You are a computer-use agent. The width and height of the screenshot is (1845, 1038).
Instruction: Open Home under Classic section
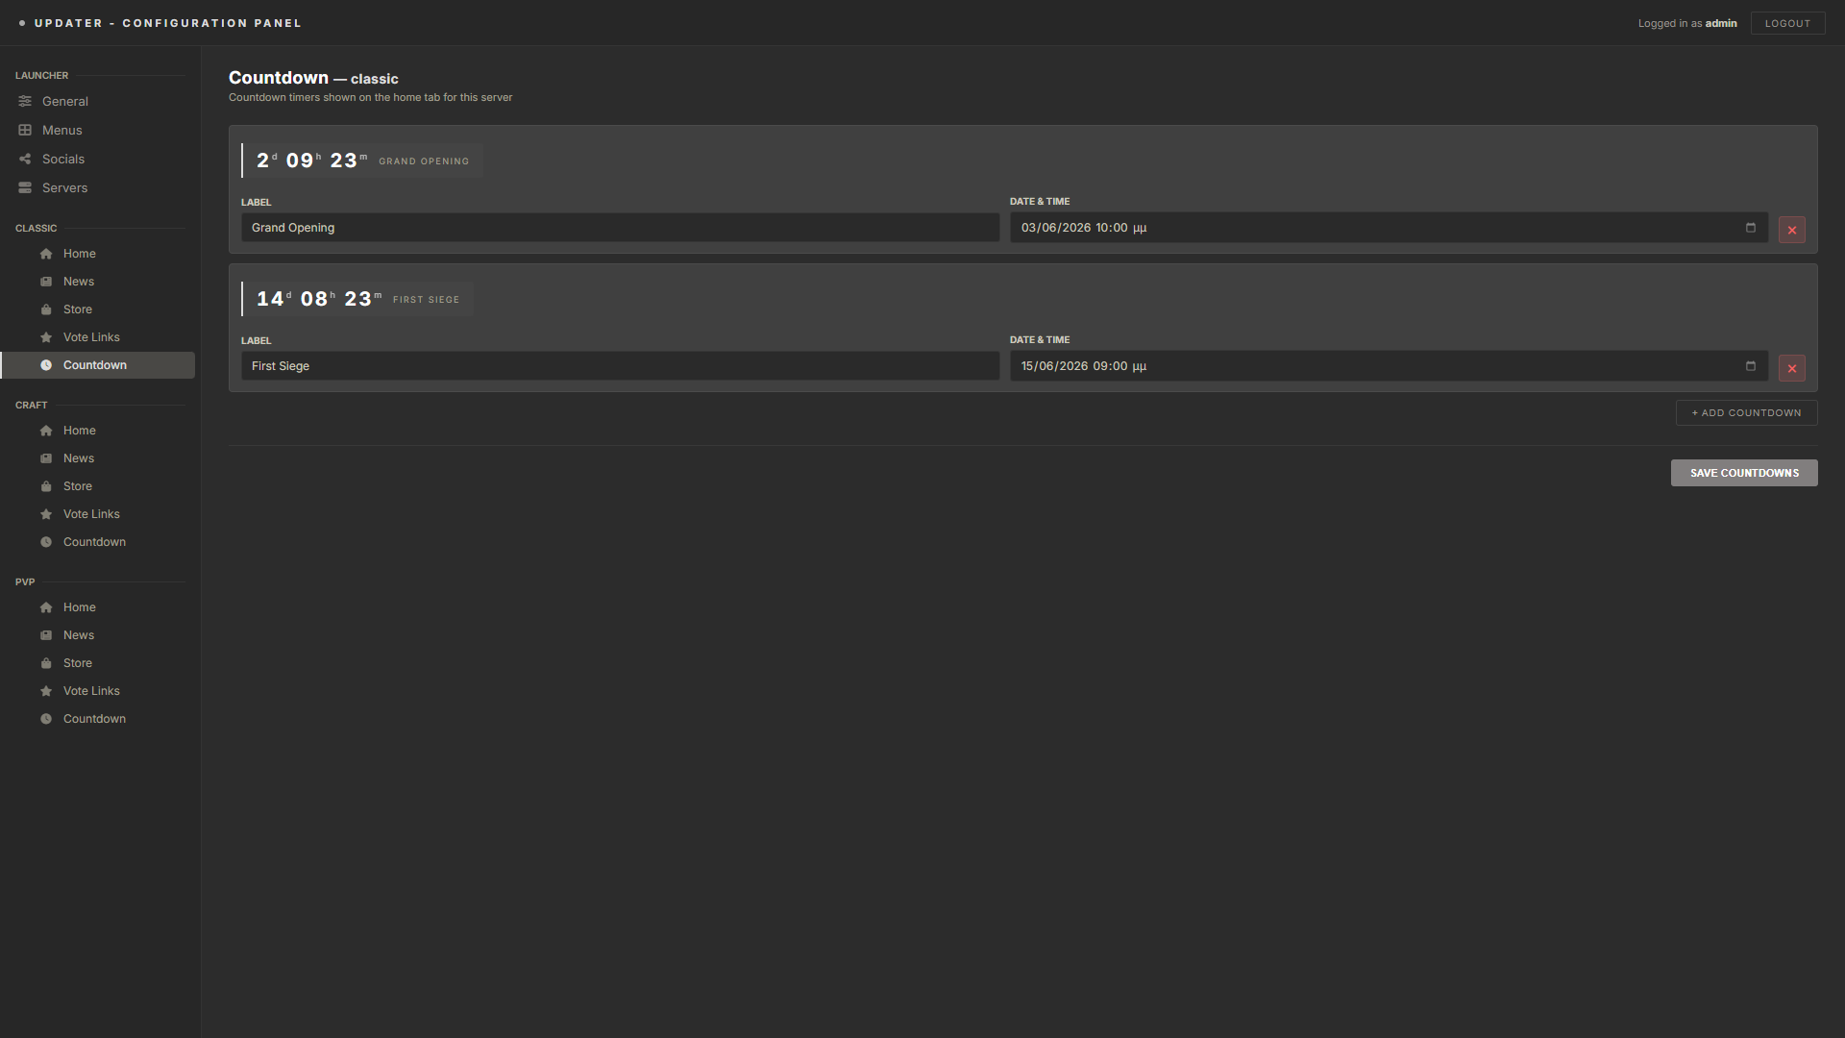tap(97, 254)
